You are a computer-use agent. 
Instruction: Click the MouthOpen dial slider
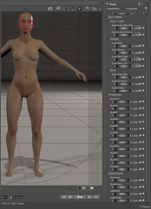[x=122, y=187]
